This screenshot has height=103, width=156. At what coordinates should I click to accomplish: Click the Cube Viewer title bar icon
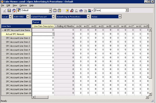pyautogui.click(x=2, y=2)
